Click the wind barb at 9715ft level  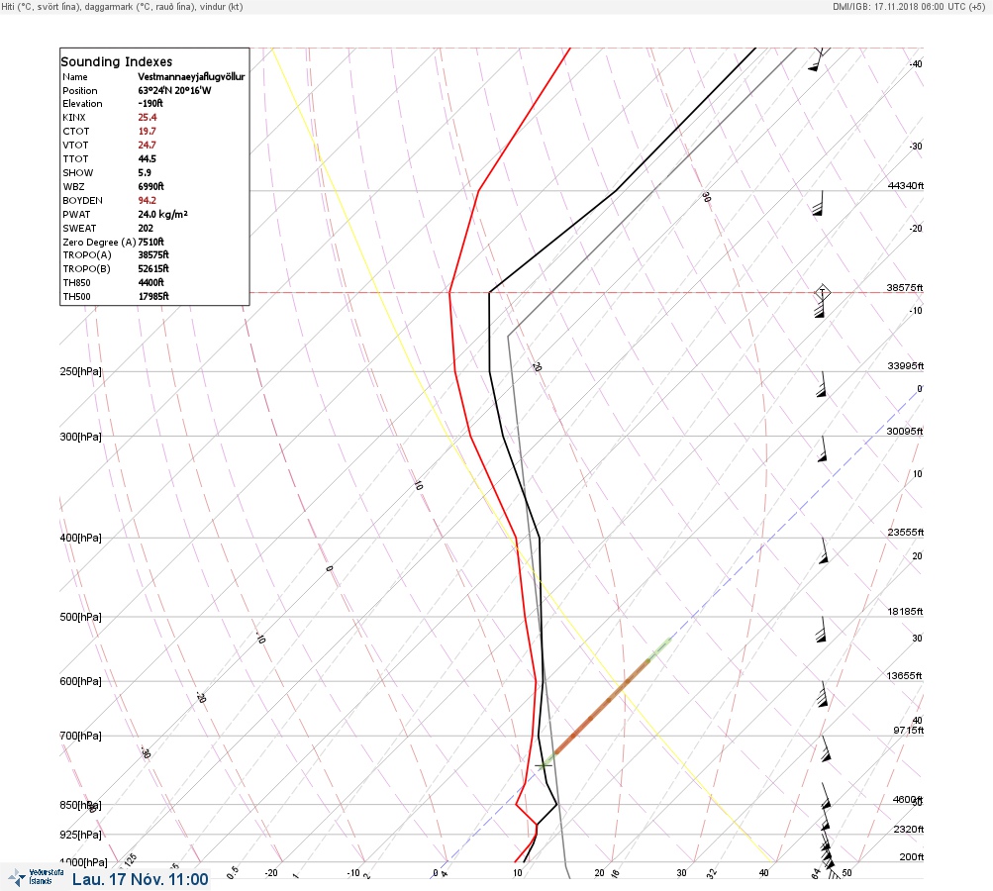click(x=825, y=748)
